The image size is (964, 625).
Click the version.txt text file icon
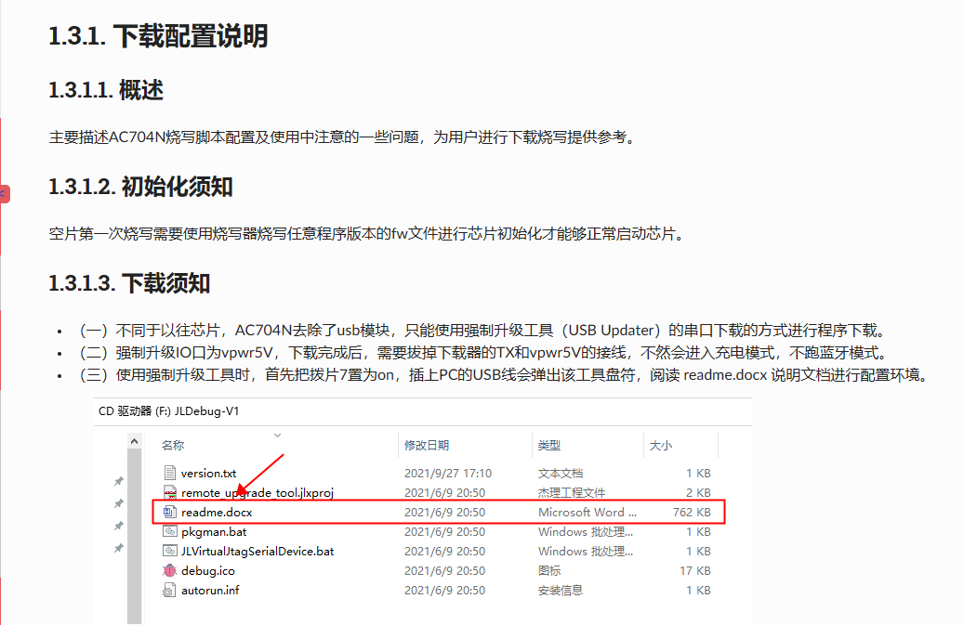point(170,473)
